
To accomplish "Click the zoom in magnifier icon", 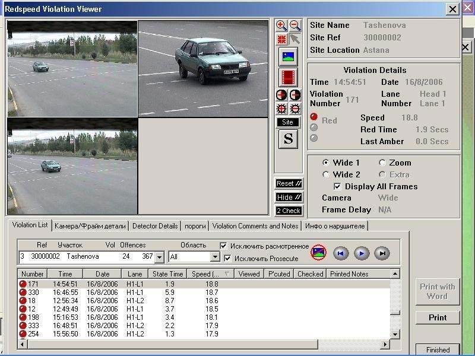I will 282,26.
